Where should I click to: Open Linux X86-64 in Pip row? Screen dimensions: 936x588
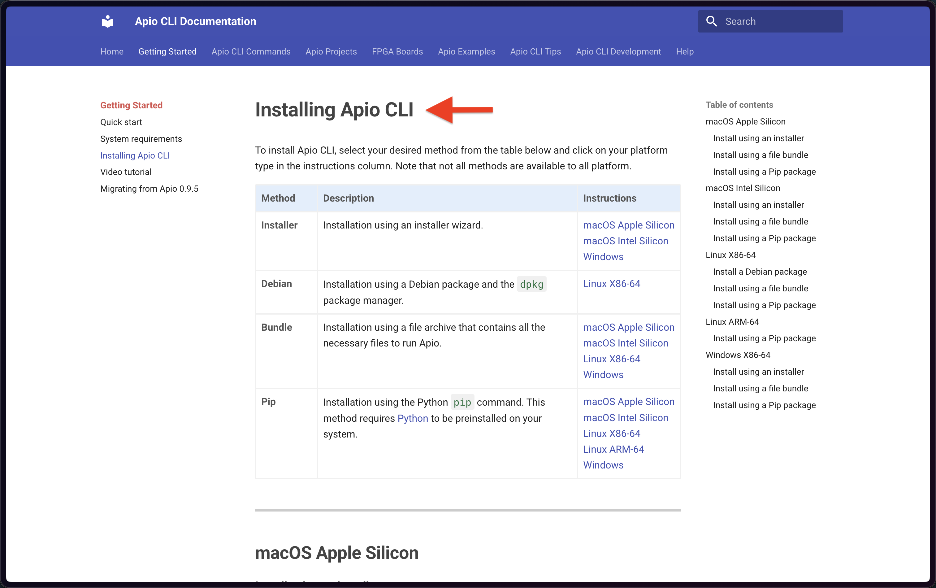click(611, 433)
